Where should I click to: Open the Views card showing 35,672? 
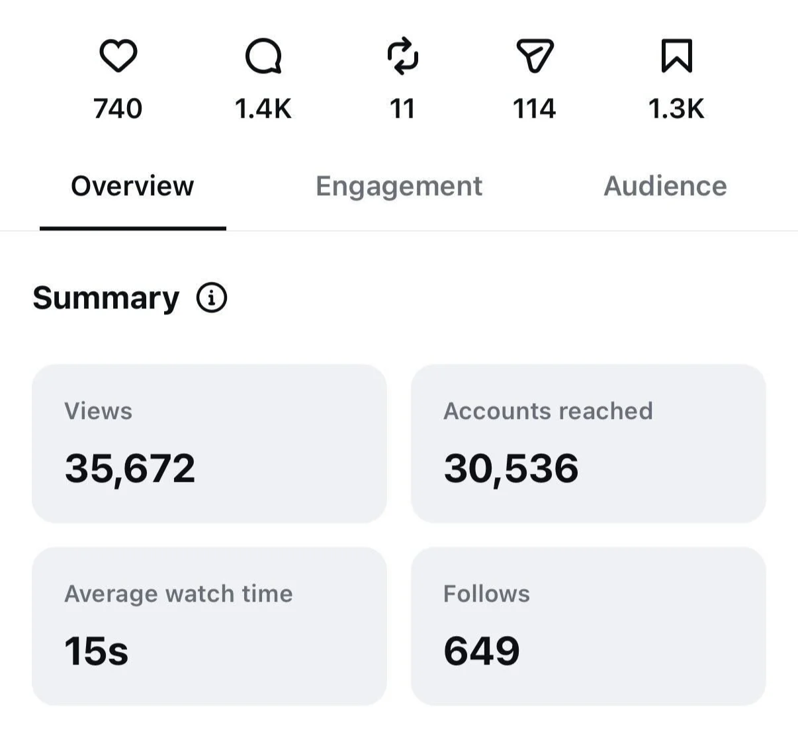(209, 443)
